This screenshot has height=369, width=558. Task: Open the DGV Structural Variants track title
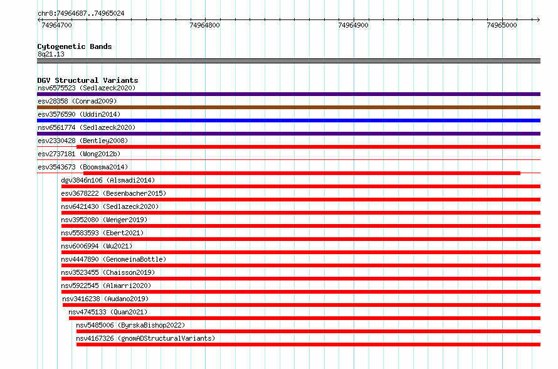88,80
